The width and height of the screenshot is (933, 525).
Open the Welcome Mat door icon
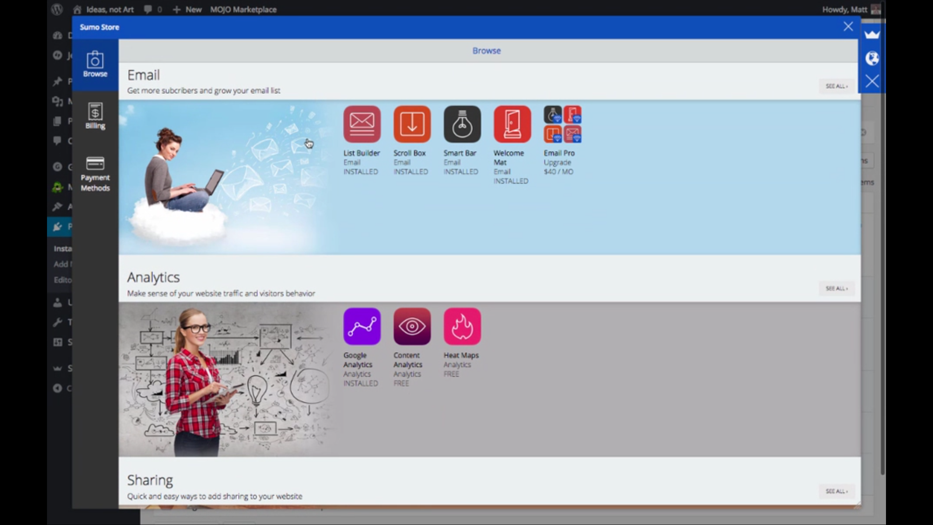coord(512,124)
